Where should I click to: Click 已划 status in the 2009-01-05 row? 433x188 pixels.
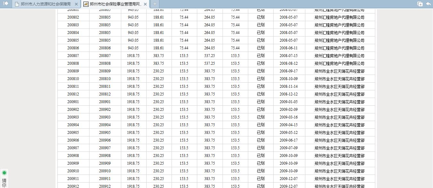[261, 102]
